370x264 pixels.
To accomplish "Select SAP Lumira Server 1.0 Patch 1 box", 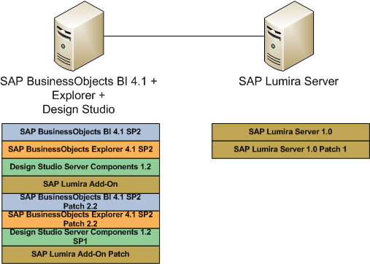I will pos(290,150).
